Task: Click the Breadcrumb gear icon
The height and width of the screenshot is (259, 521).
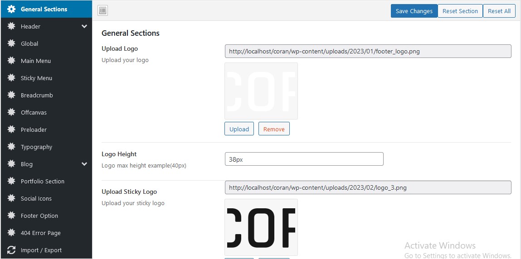Action: point(11,95)
